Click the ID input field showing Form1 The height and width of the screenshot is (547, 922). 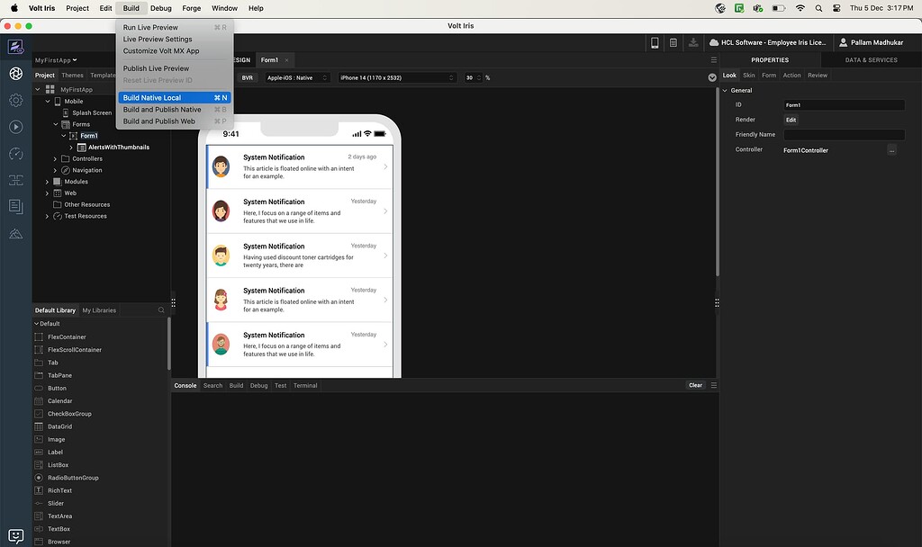pyautogui.click(x=844, y=105)
